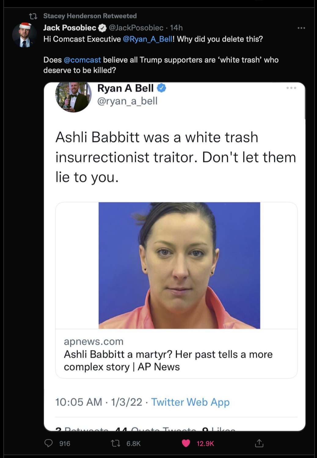The image size is (317, 458).
Task: Click the blue verified badge beside Ryan A Bell
Action: [x=162, y=88]
